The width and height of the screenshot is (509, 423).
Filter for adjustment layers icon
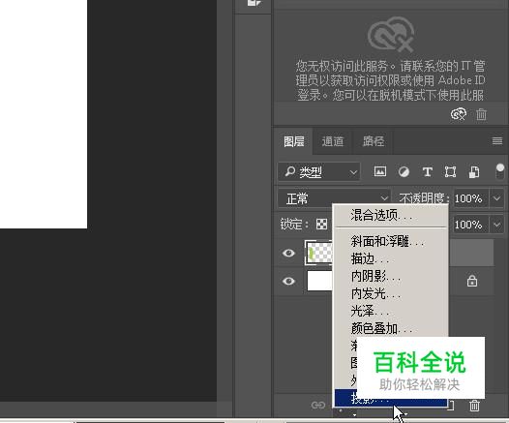pos(404,171)
